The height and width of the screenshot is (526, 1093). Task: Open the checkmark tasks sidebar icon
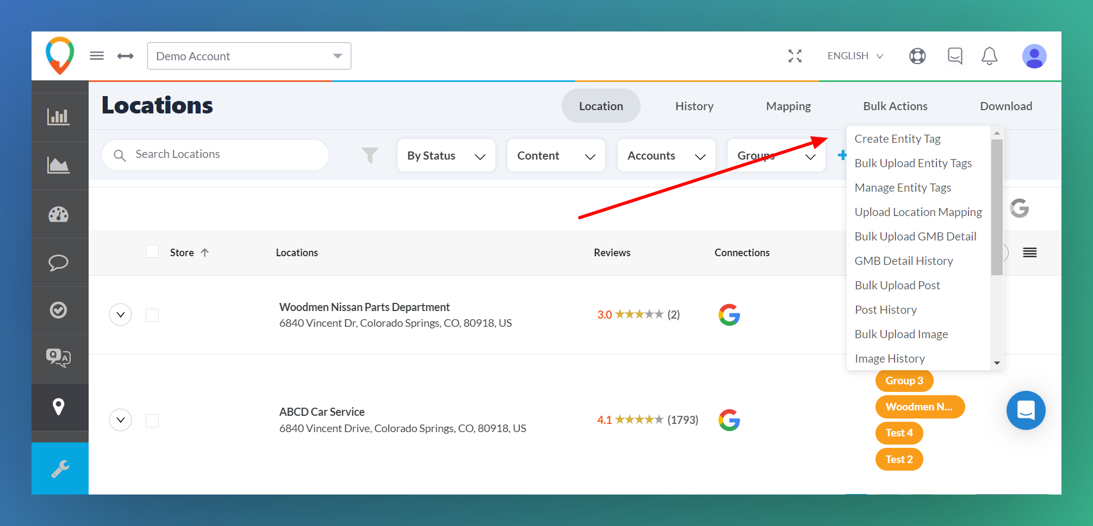58,310
